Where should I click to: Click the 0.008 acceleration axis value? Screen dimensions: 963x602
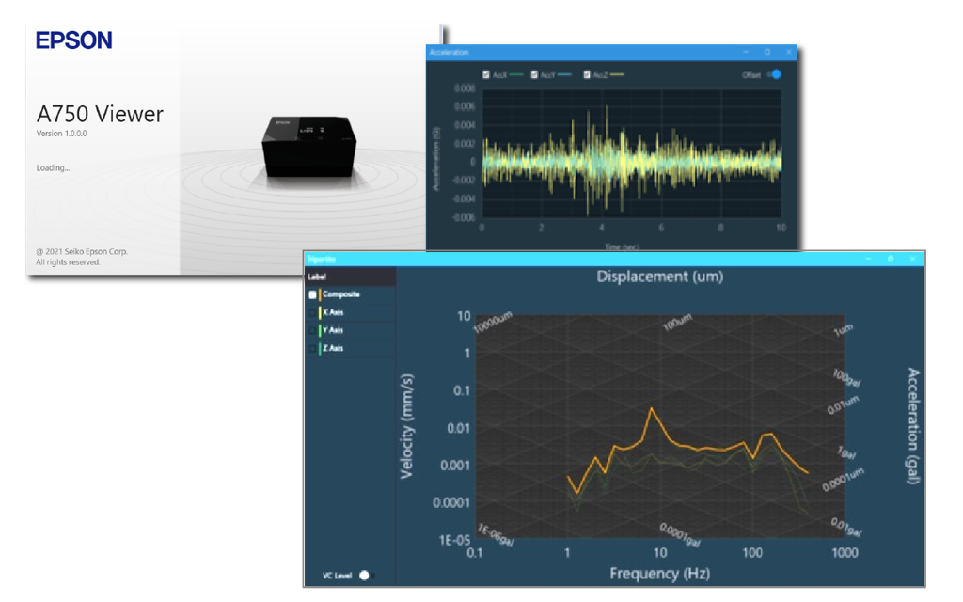[465, 88]
